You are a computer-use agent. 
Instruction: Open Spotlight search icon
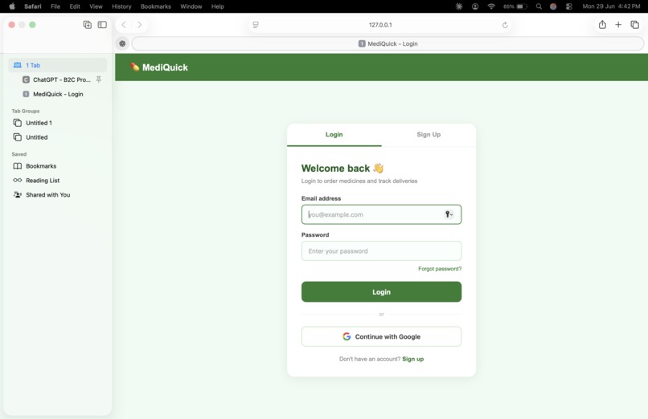coord(539,6)
